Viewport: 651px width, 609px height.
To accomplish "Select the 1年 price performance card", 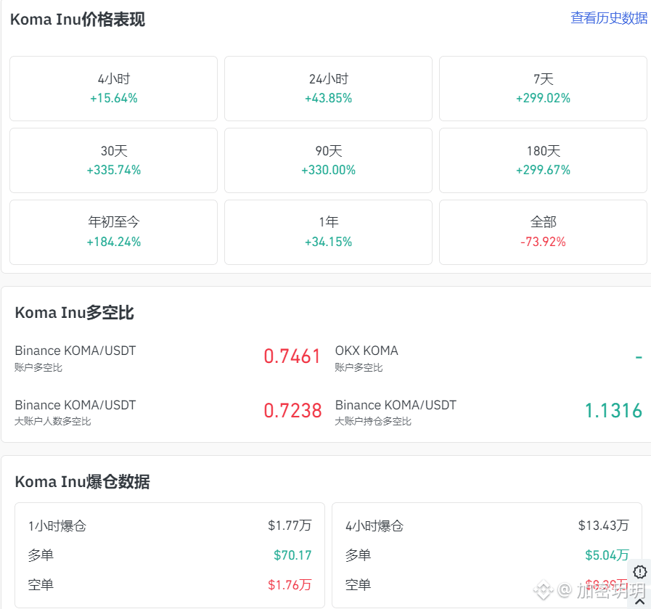I will pos(329,232).
